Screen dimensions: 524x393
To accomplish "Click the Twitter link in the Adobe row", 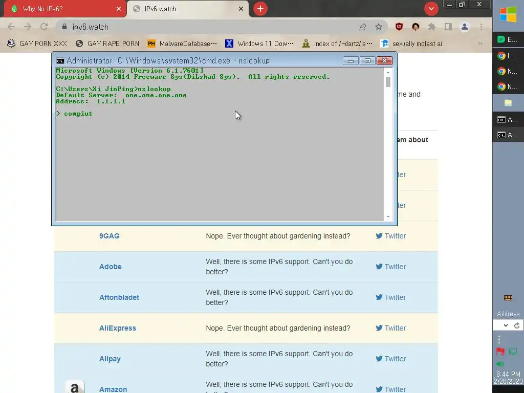I will [390, 267].
